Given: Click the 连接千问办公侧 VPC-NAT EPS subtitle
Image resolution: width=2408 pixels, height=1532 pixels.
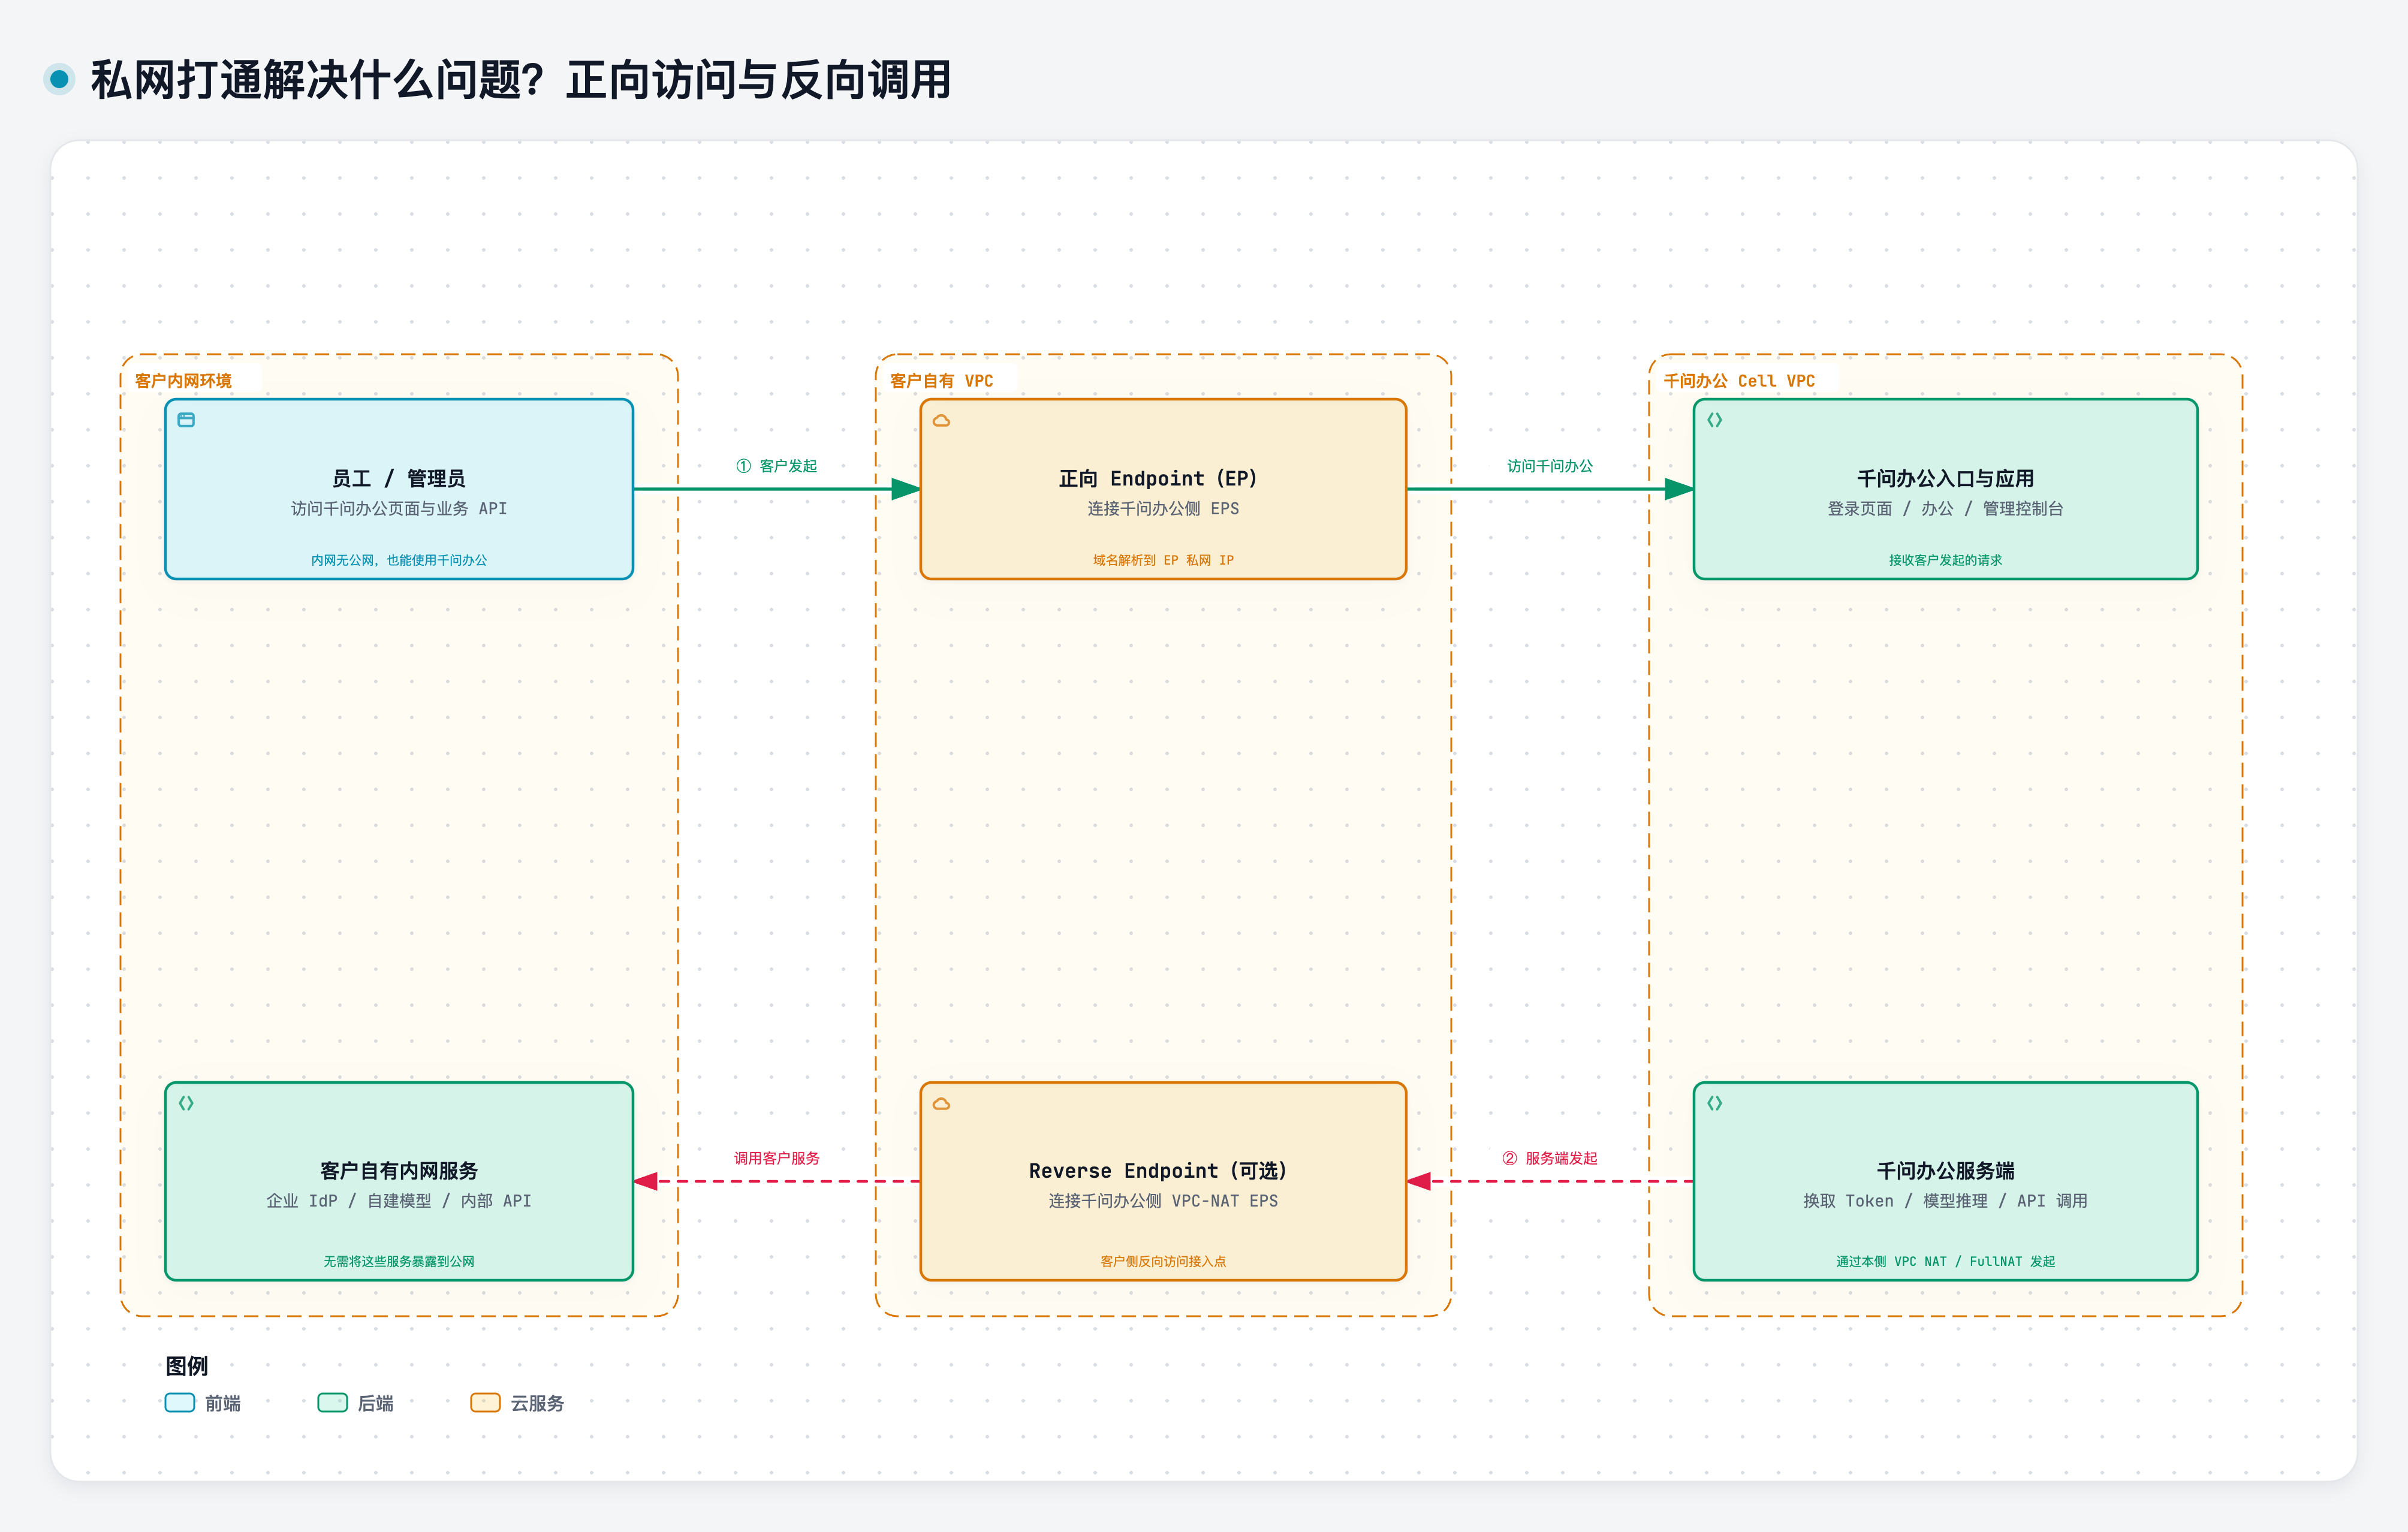Looking at the screenshot, I should [x=1163, y=1200].
